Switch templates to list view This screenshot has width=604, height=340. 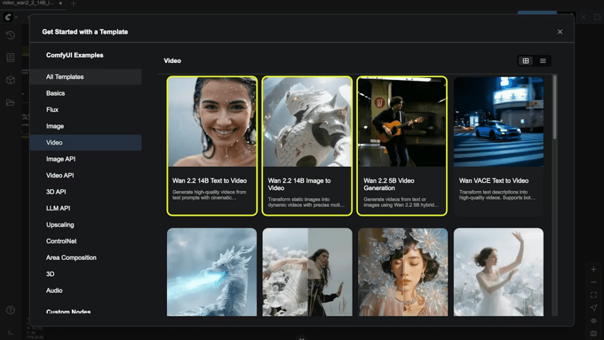543,61
